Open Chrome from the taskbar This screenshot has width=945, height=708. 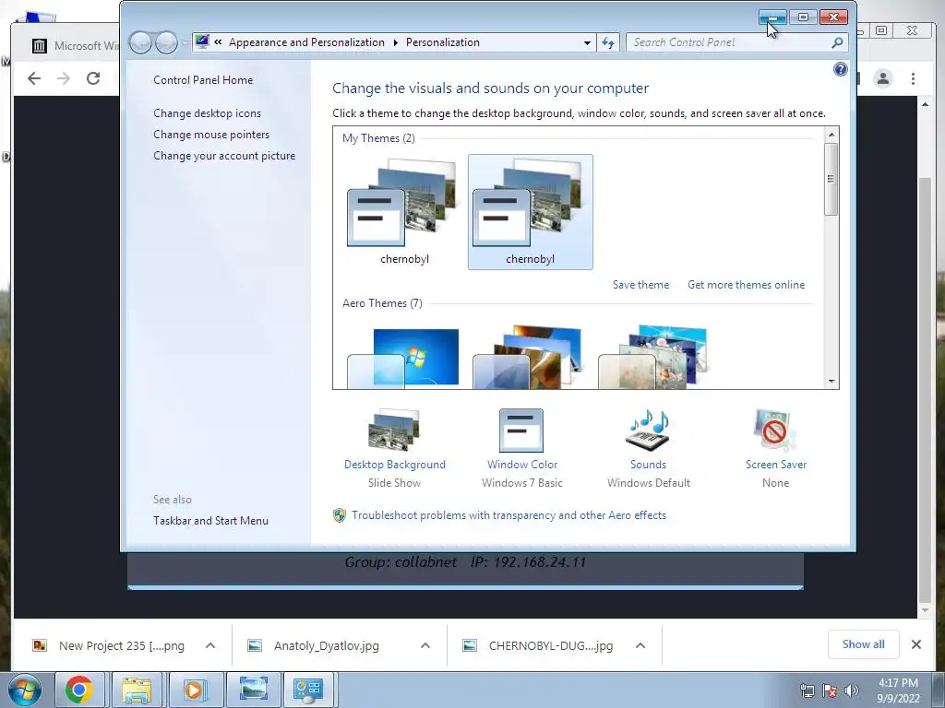tap(79, 690)
